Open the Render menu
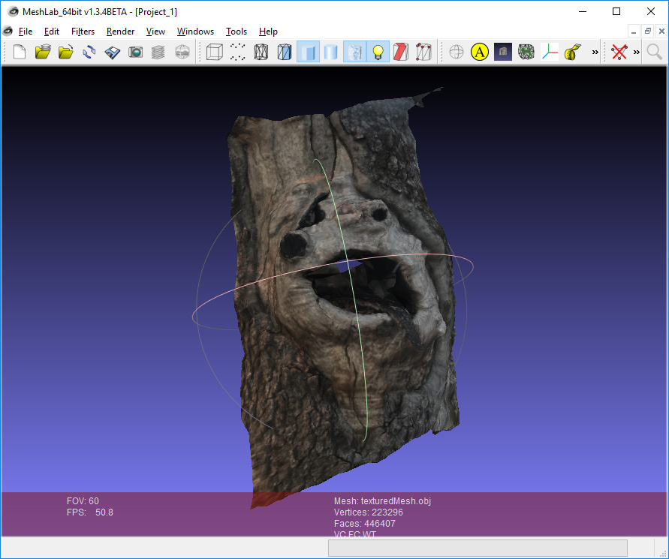 coord(120,32)
